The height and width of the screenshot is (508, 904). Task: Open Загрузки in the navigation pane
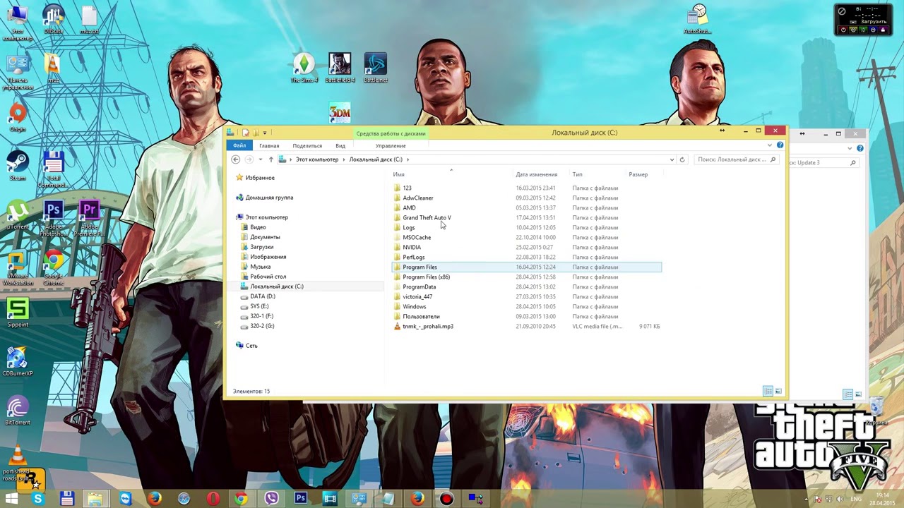point(261,247)
